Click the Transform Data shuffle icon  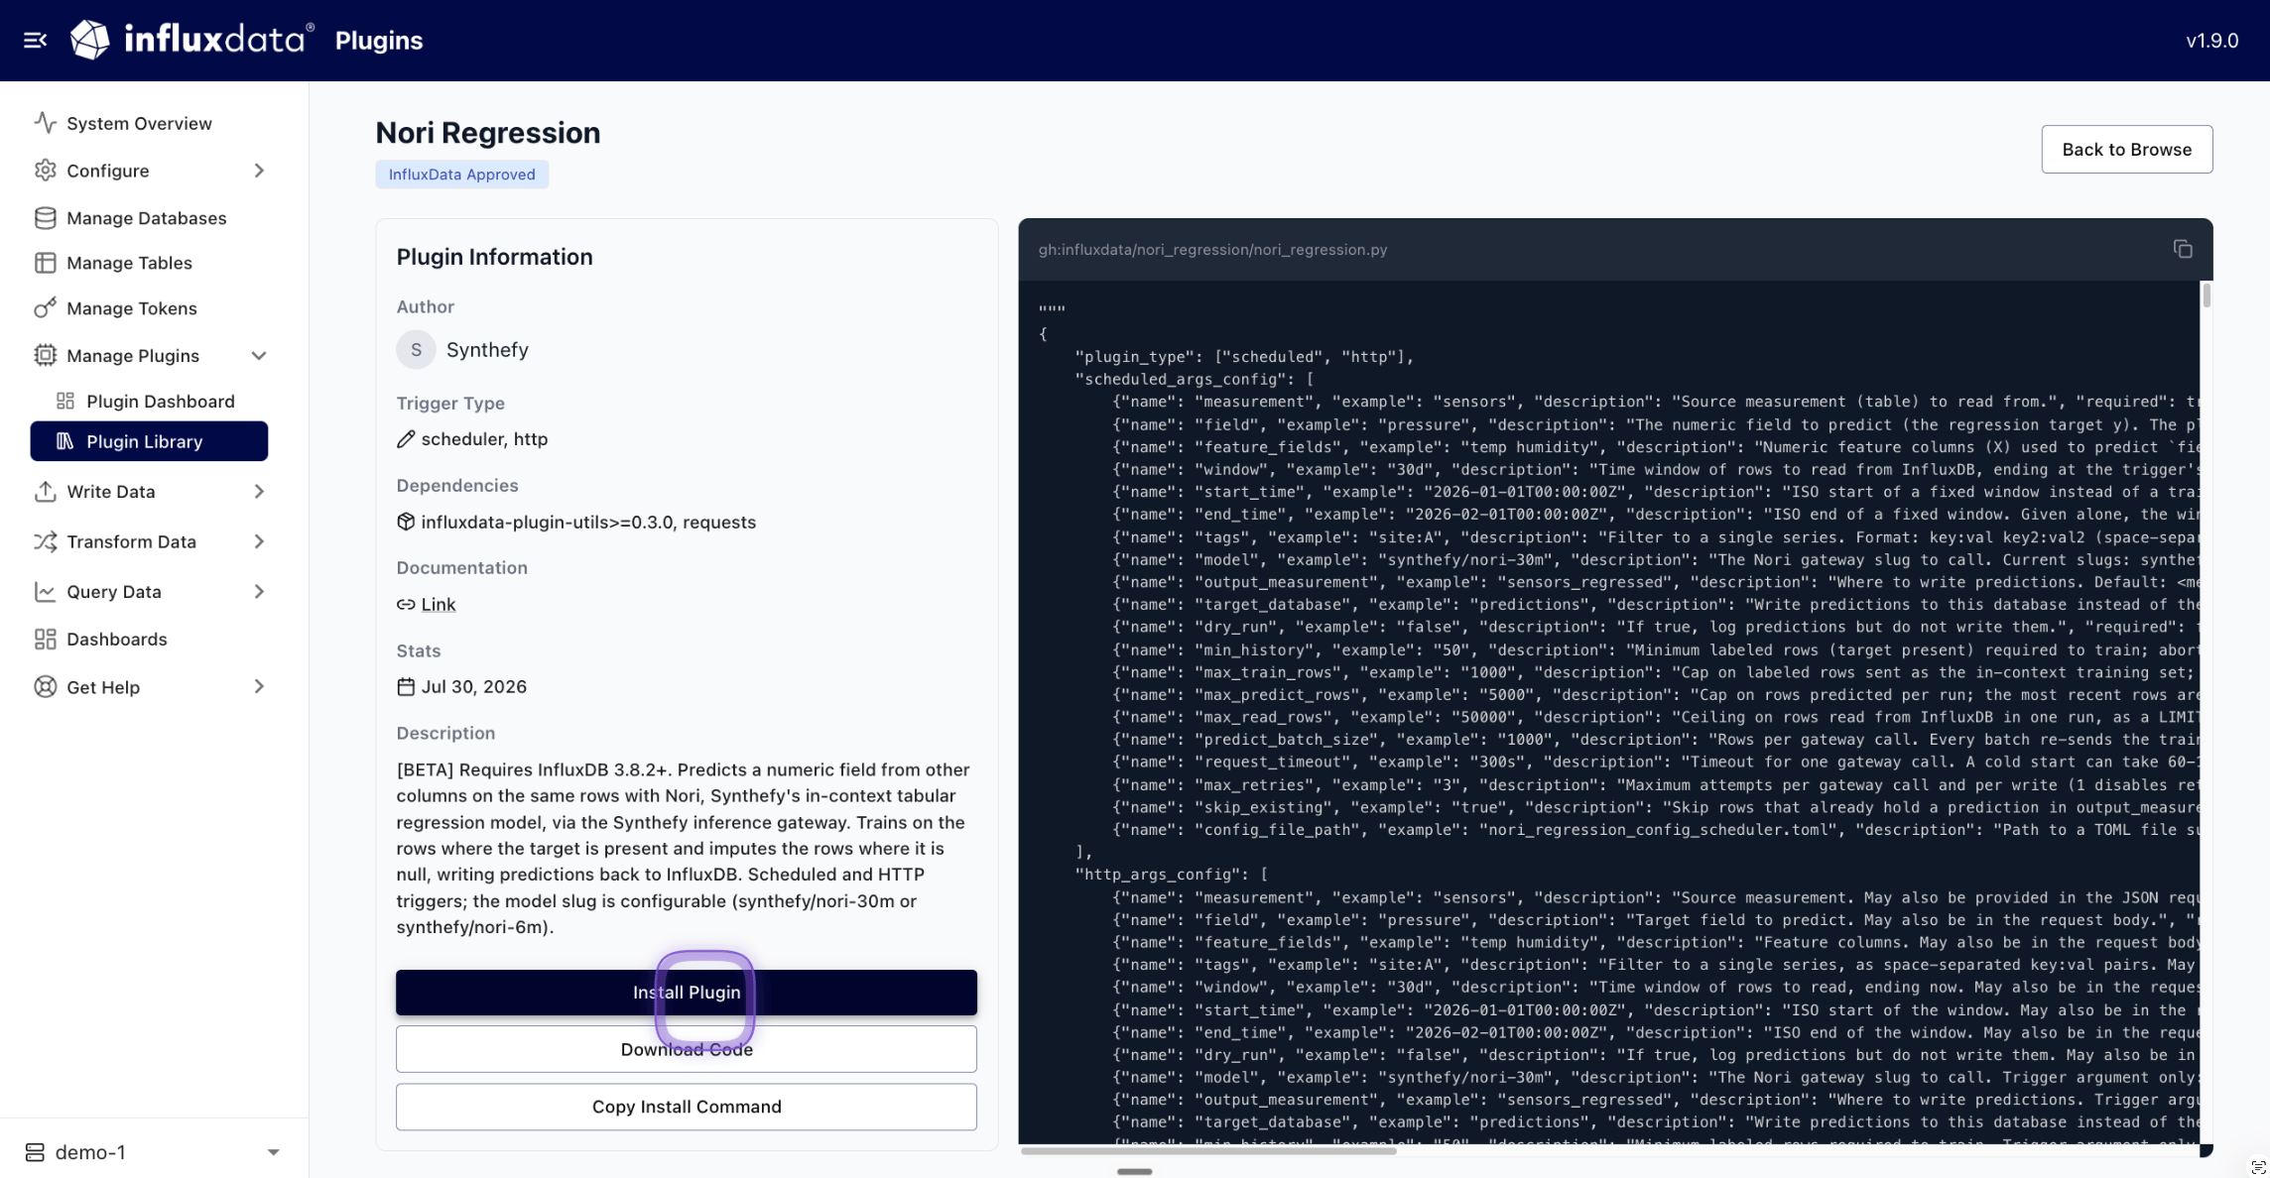(x=45, y=541)
